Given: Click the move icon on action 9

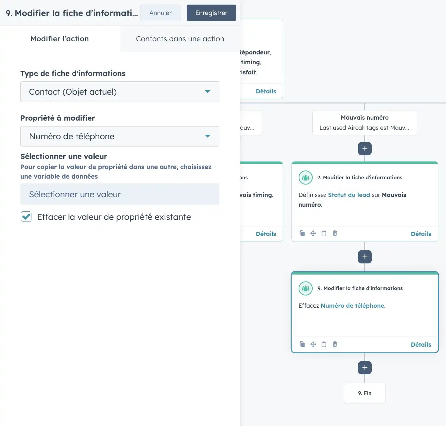Looking at the screenshot, I should [313, 344].
